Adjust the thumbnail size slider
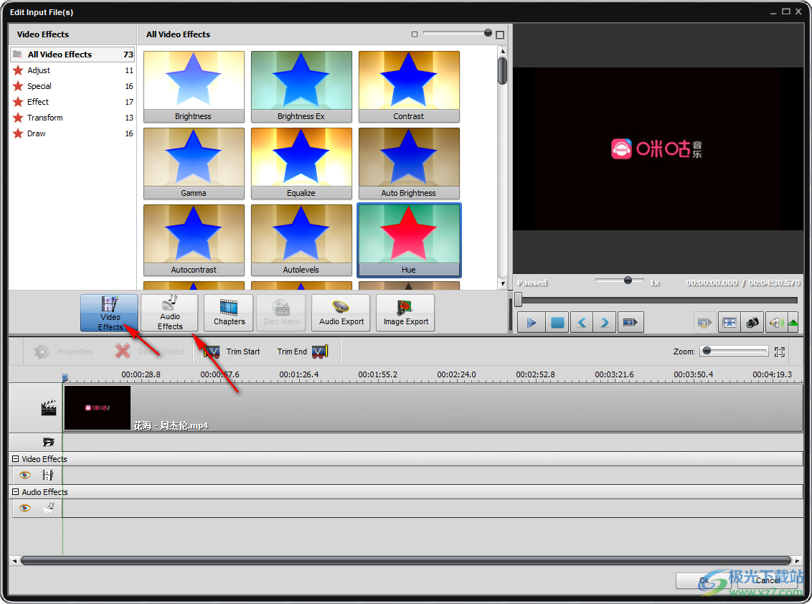 pos(455,33)
